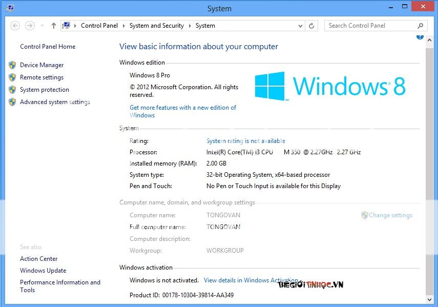Expand chevron after System and Security breadcrumb
The width and height of the screenshot is (438, 307).
coord(189,26)
